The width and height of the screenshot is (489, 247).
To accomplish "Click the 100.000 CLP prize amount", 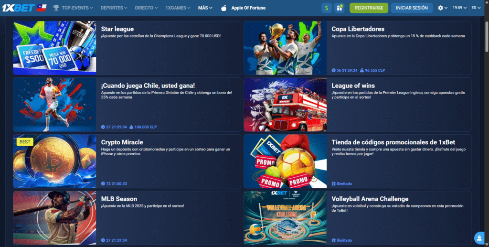I will point(146,127).
